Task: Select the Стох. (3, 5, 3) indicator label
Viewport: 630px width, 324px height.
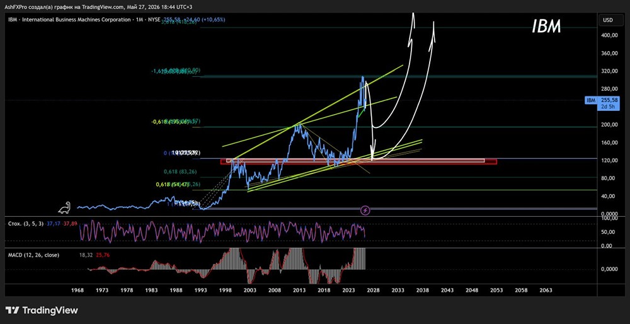Action: [26, 223]
